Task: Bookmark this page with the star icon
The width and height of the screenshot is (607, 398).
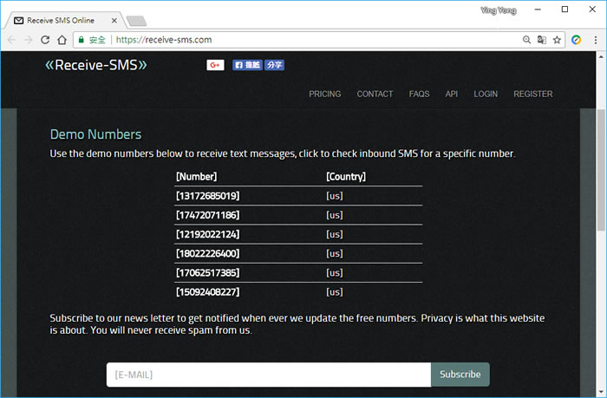Action: [558, 40]
